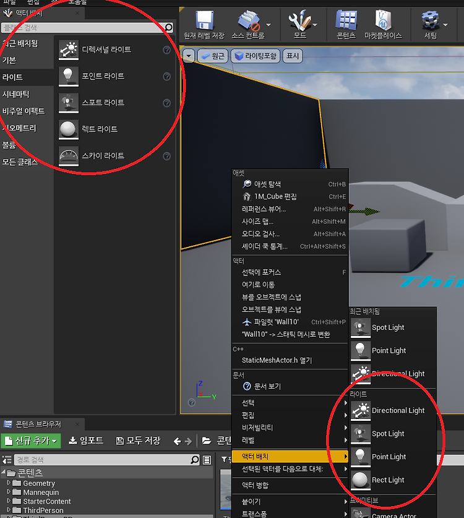464x518 pixels.
Task: Expand the Select (선택) submenu
Action: (x=290, y=403)
